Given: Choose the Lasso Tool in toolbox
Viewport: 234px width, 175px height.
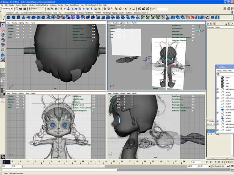Looking at the screenshot, I should [3, 30].
